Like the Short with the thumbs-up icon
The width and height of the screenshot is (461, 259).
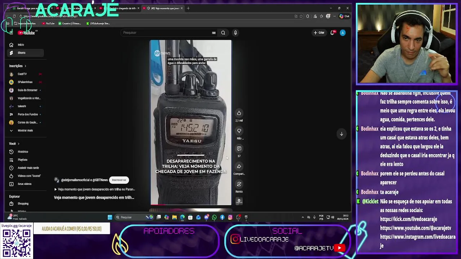coord(239,113)
